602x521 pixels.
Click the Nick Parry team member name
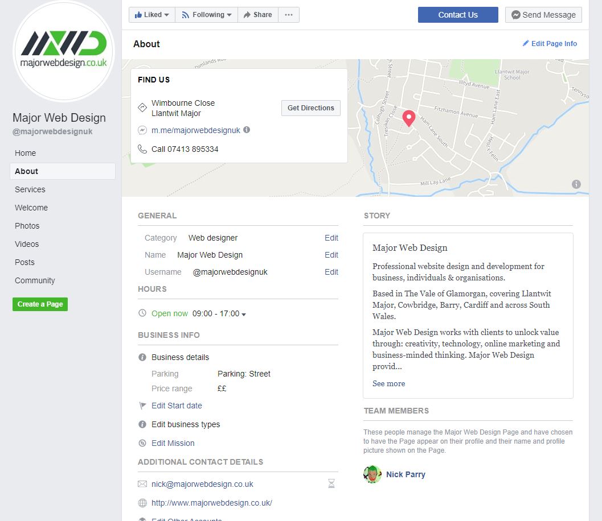tap(406, 474)
